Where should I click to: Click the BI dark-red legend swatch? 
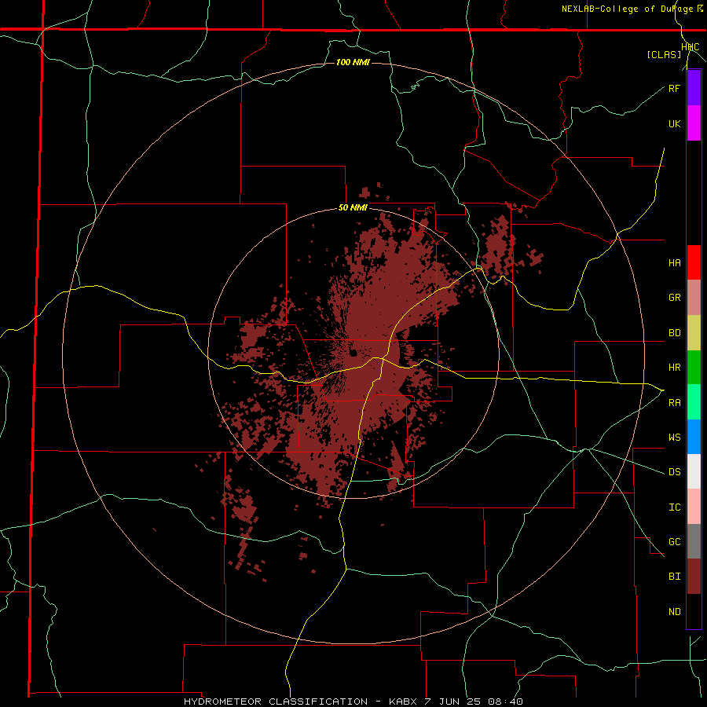(x=694, y=577)
